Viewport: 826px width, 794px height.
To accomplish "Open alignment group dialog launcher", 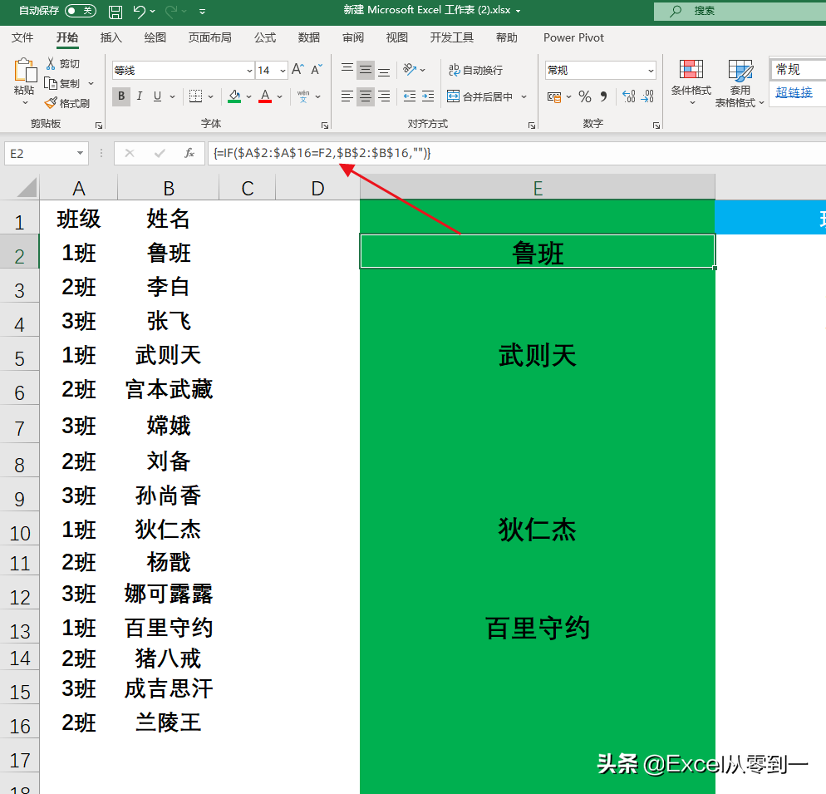I will tap(532, 126).
